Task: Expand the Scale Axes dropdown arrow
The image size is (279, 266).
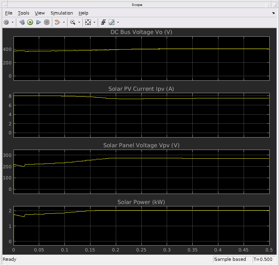Action: 94,22
